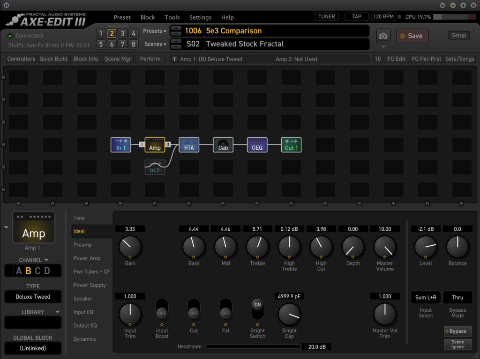The height and width of the screenshot is (359, 480).
Task: Open the CHANNEL dropdown menu
Action: pos(33,260)
